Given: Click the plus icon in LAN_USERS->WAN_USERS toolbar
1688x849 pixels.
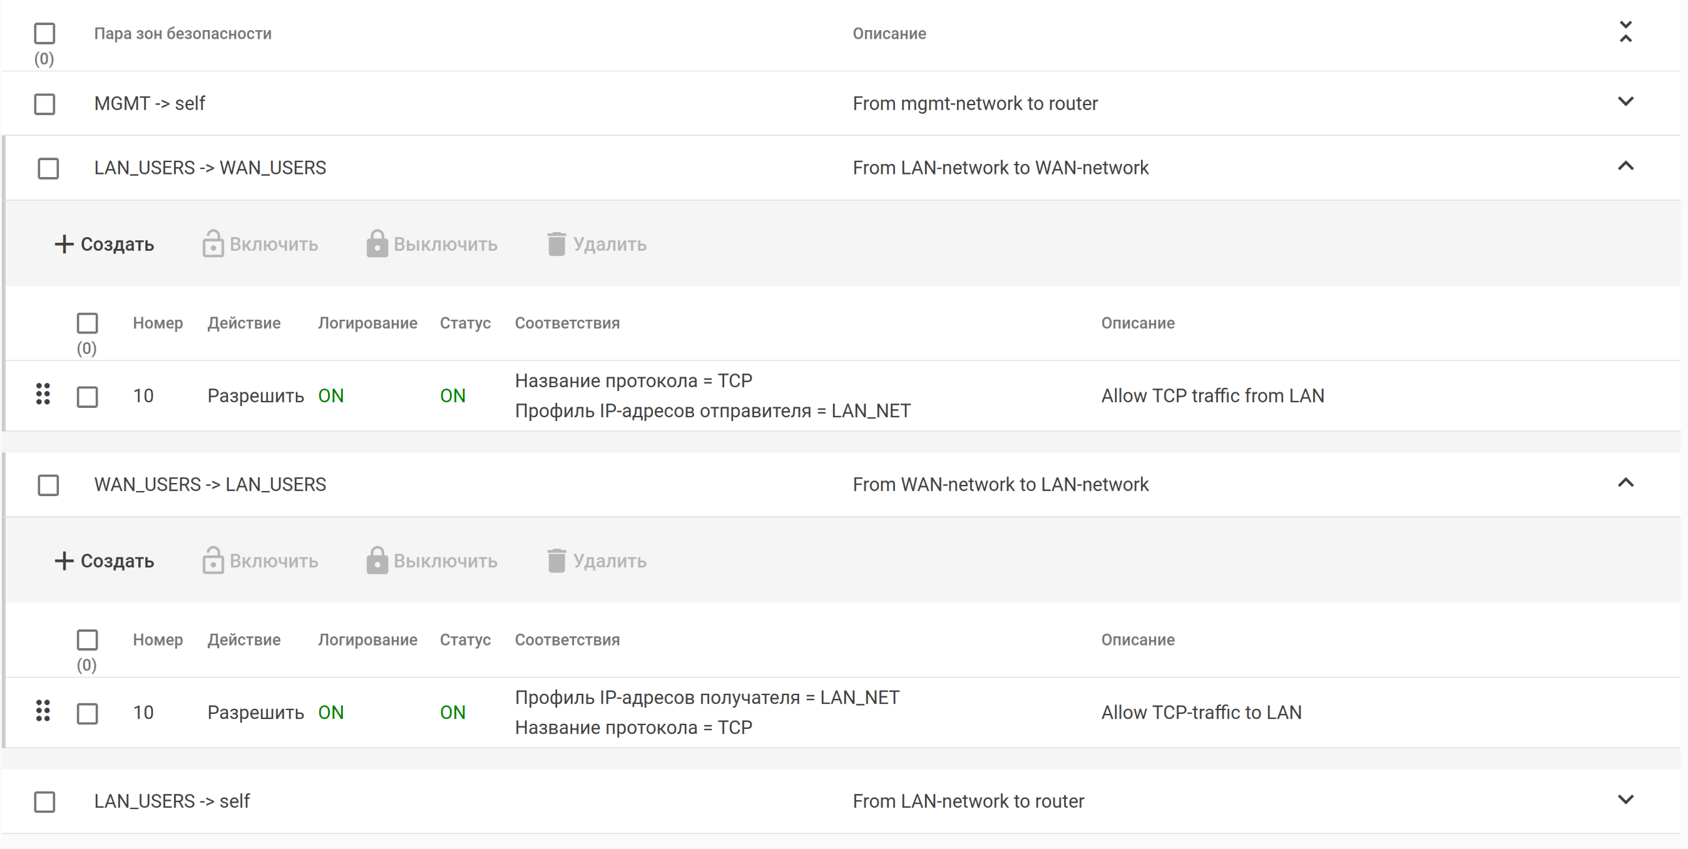Looking at the screenshot, I should click(x=64, y=245).
